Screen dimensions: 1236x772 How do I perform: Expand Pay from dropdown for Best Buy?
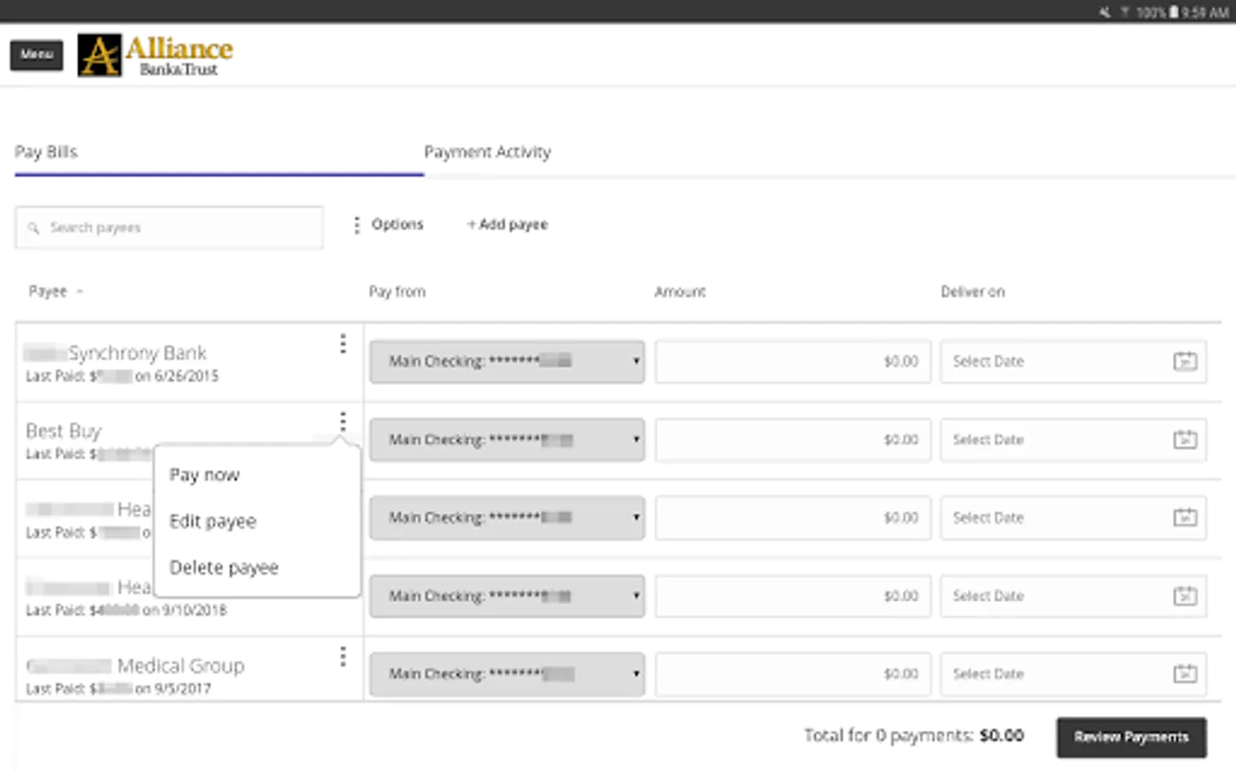506,439
